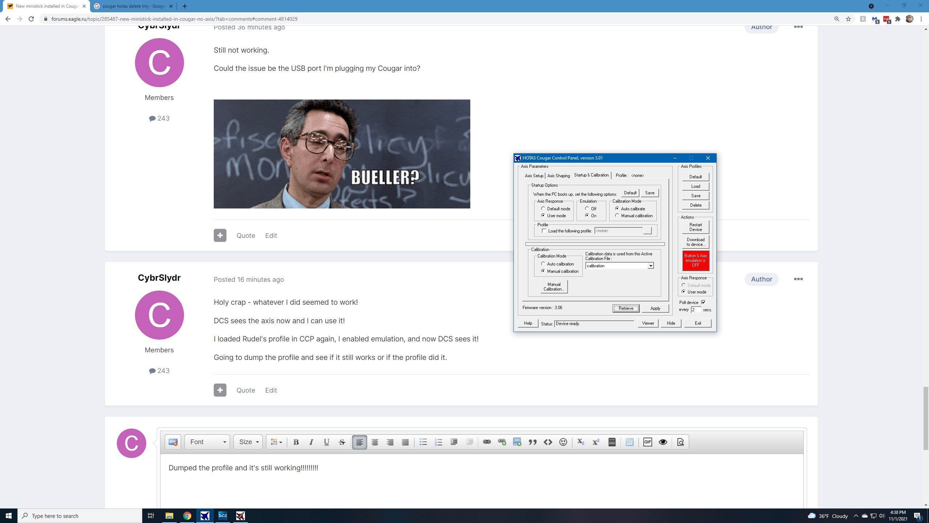Select User mode radio under Startup Axis Response
Screen dimensions: 929x523
coord(543,215)
